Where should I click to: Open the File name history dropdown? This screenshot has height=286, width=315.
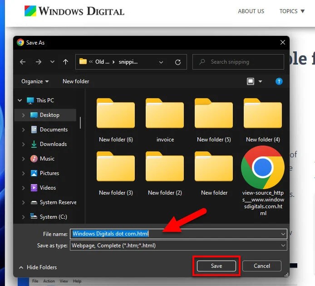[x=283, y=234]
